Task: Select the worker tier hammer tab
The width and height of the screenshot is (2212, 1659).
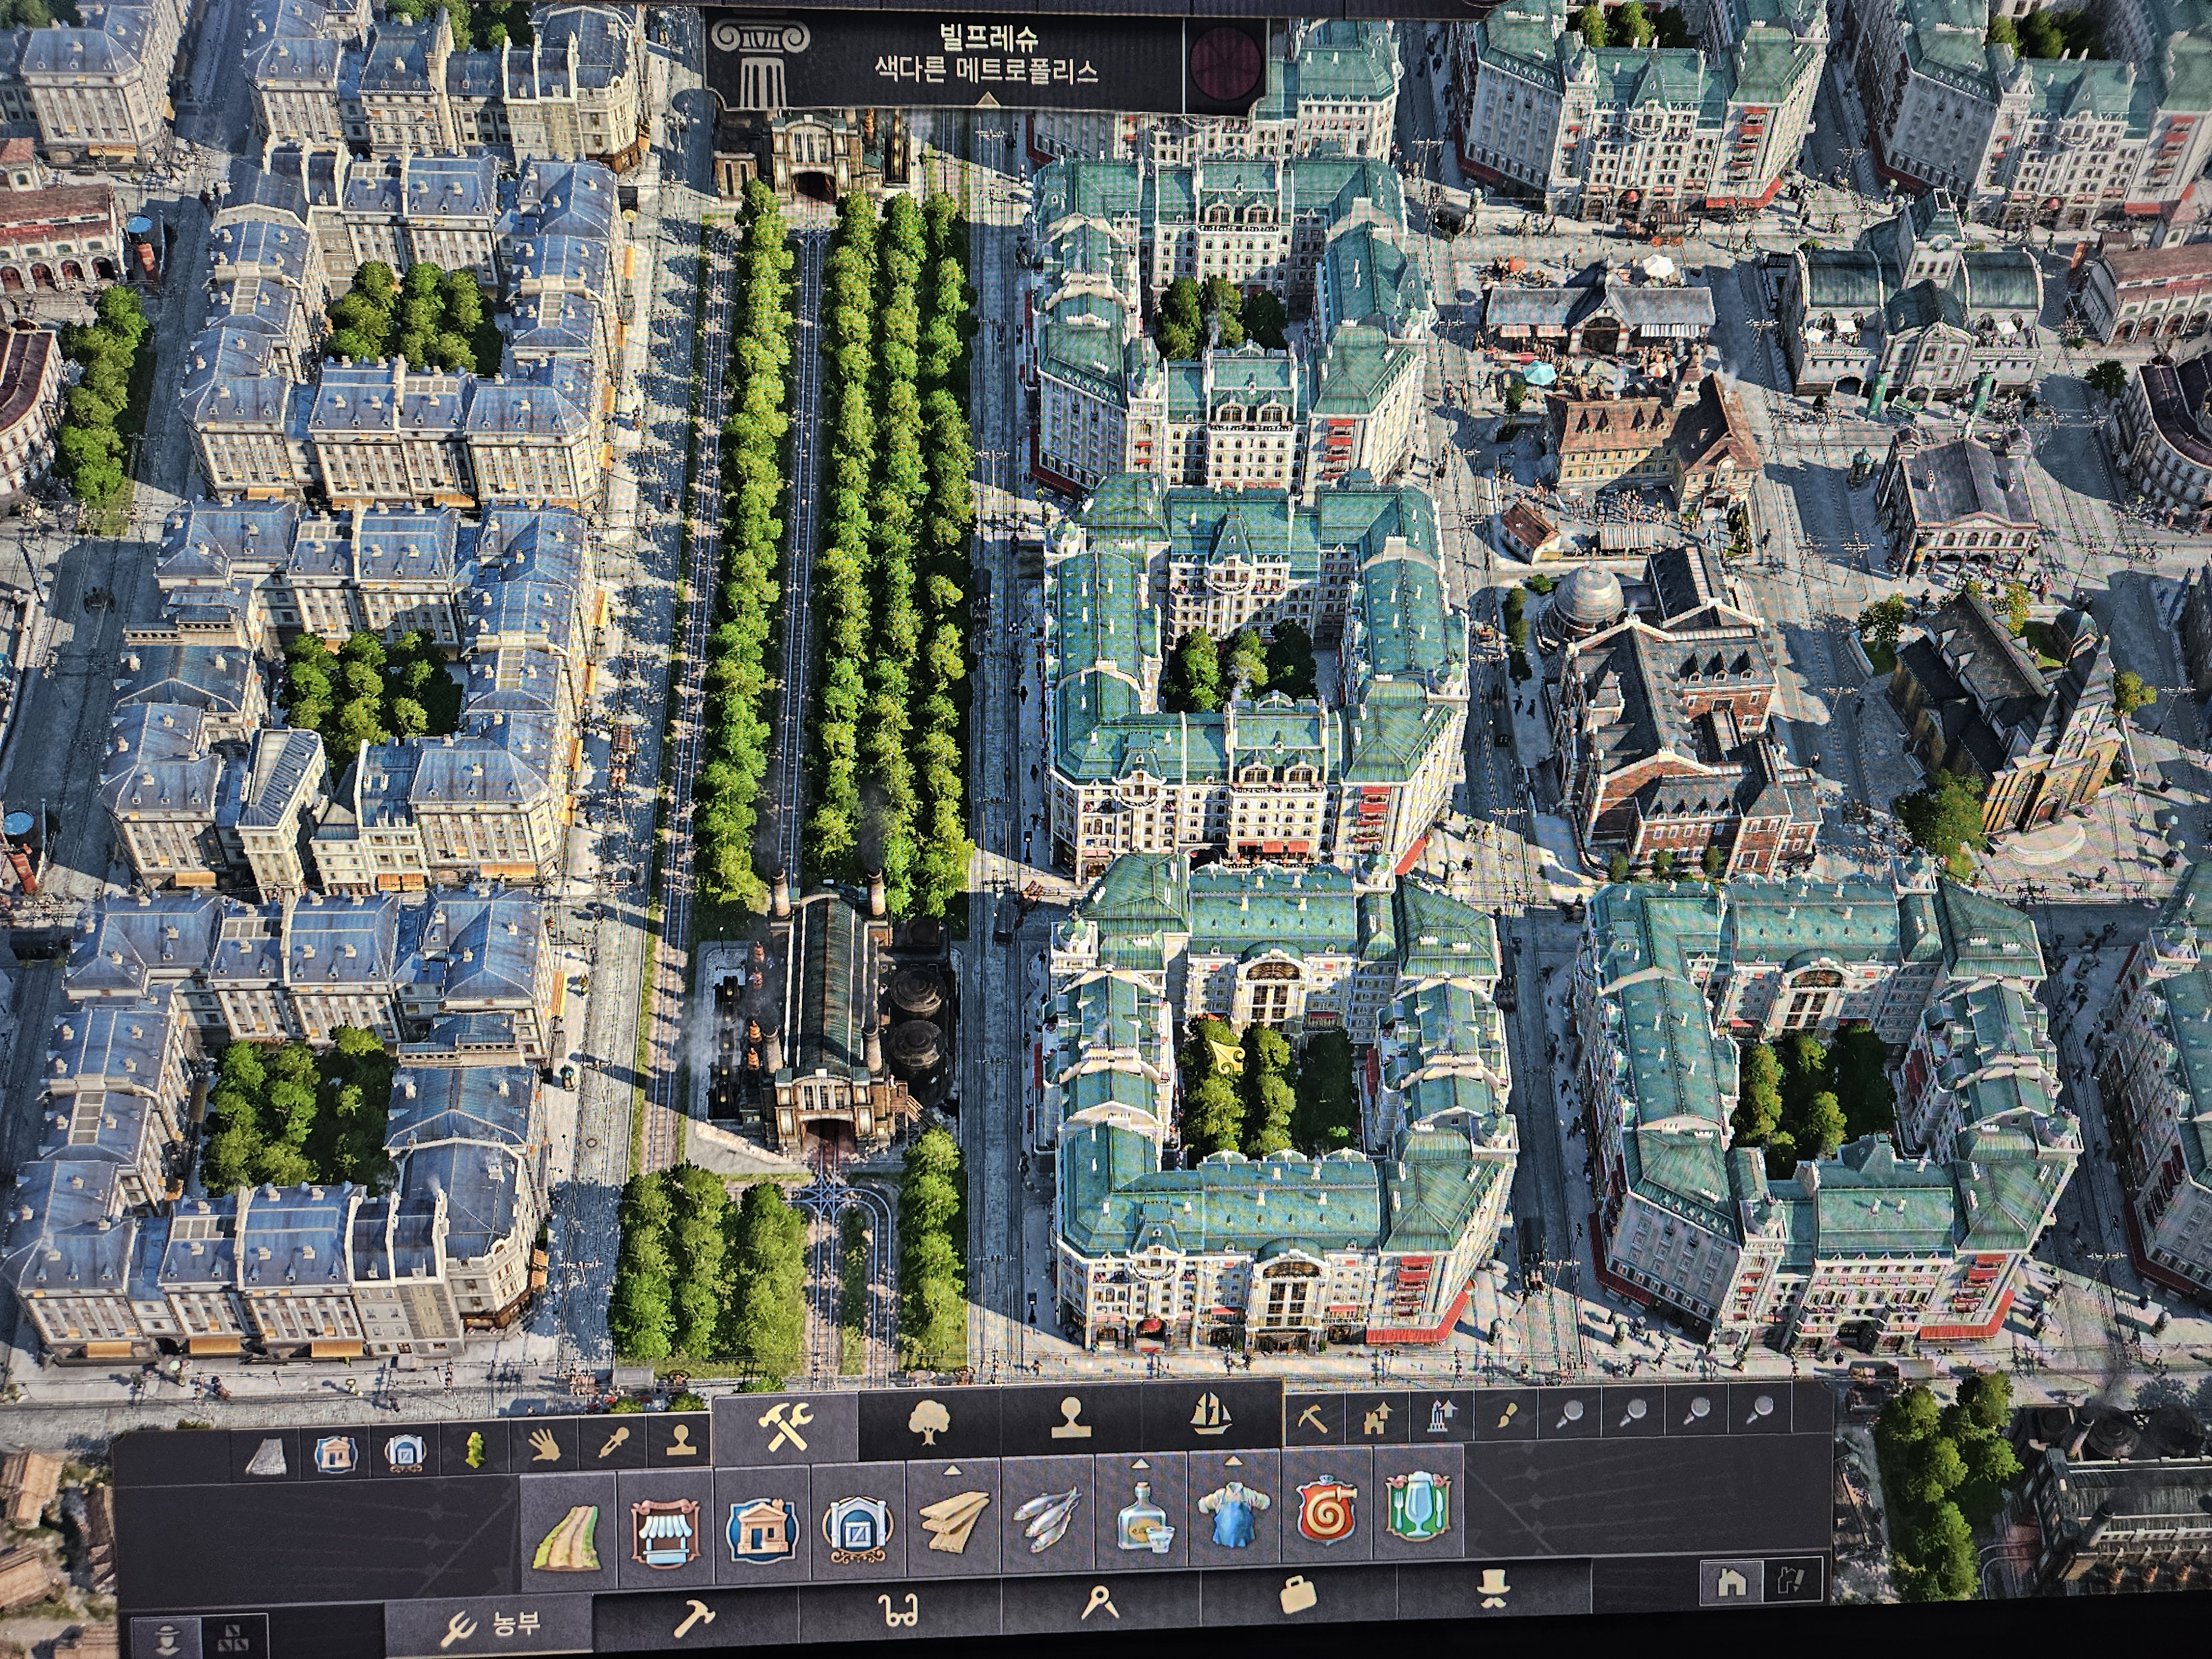Action: click(693, 1617)
